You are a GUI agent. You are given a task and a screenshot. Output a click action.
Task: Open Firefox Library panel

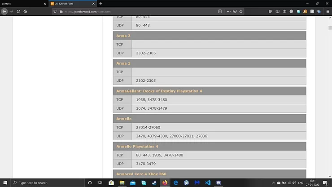tap(271, 11)
